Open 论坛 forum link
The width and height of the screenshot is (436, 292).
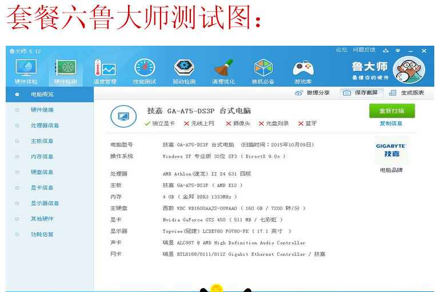pyautogui.click(x=342, y=50)
